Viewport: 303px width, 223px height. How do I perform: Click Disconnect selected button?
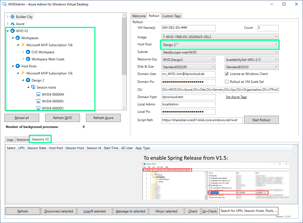coord(59,211)
